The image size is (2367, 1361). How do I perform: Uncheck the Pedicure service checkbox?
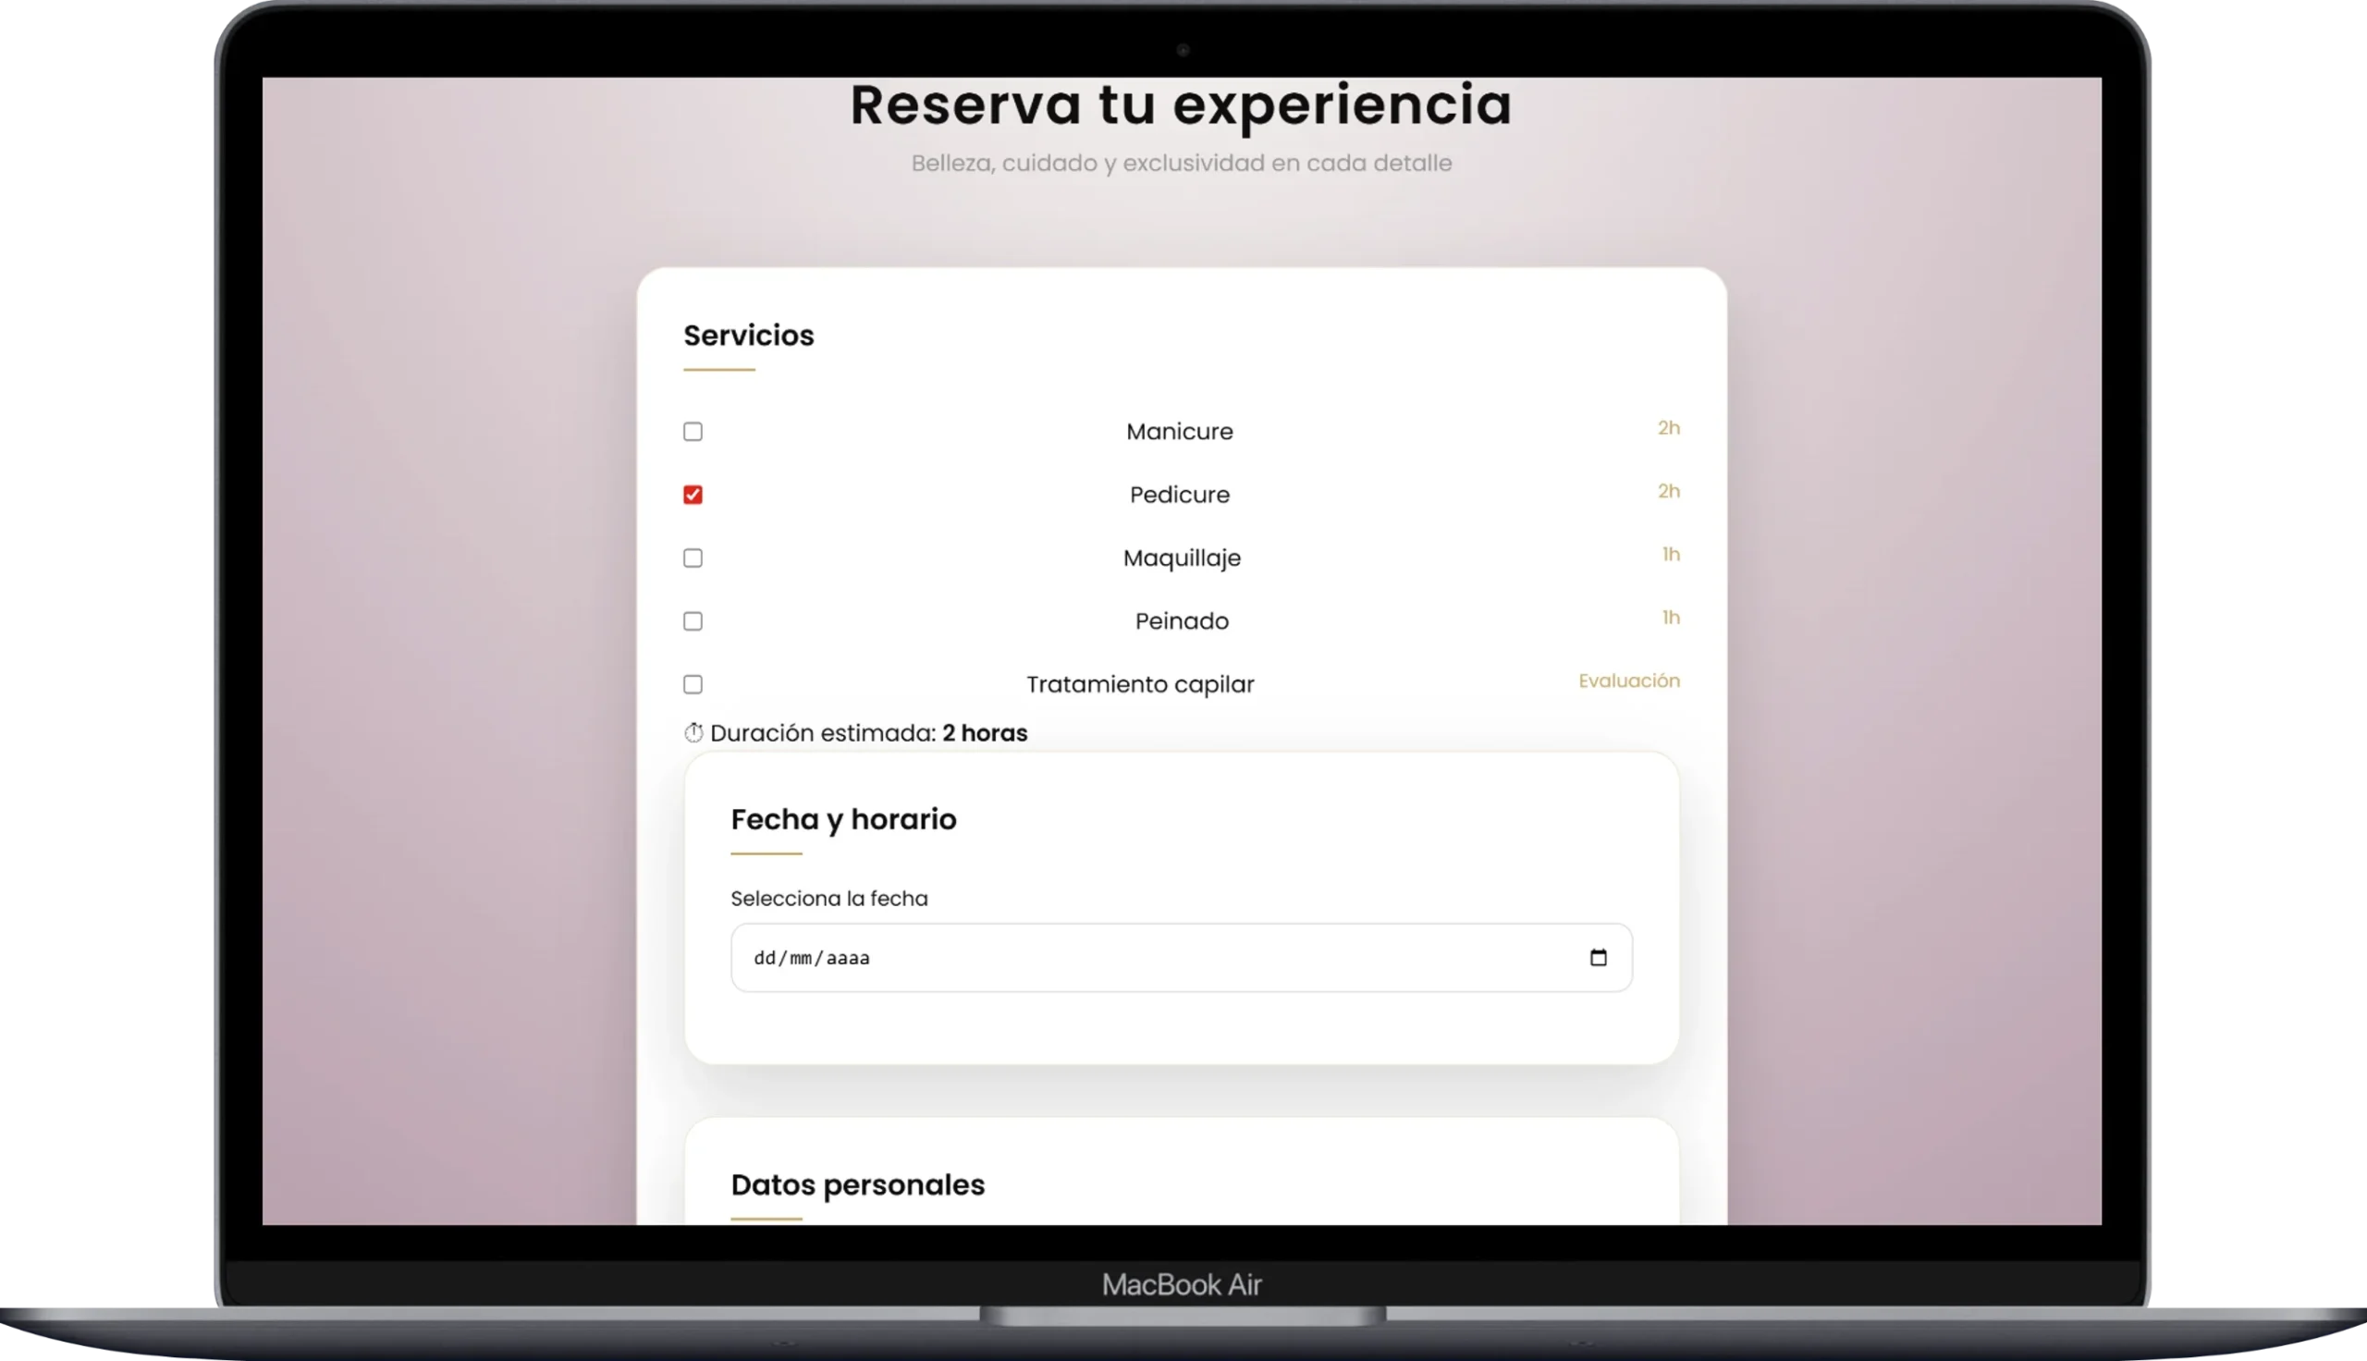(x=693, y=494)
